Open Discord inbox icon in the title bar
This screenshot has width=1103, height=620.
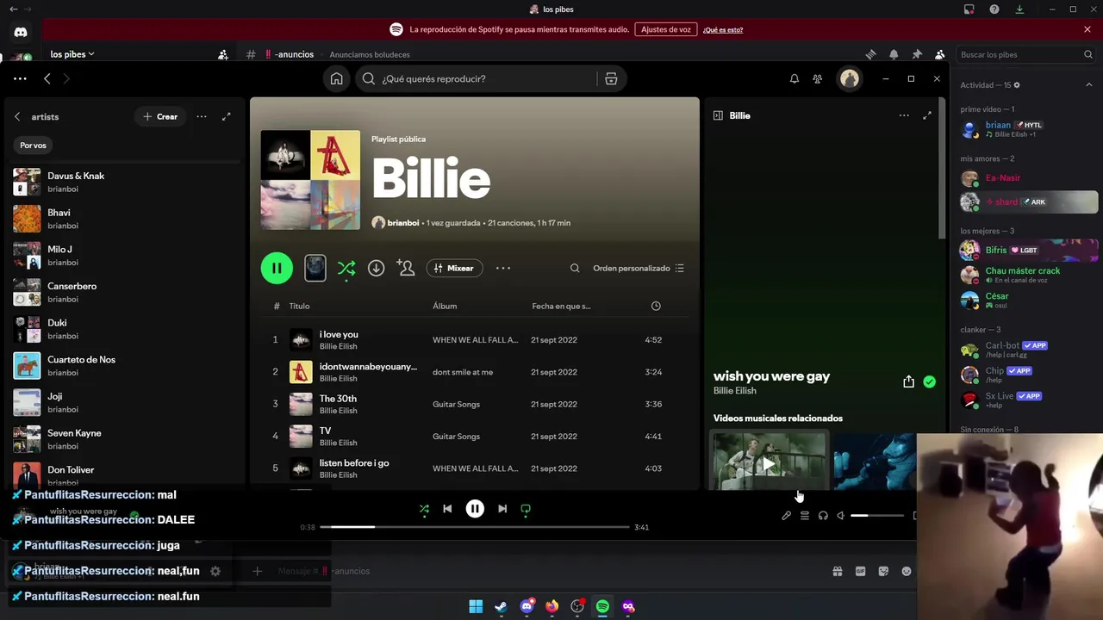pyautogui.click(x=969, y=9)
